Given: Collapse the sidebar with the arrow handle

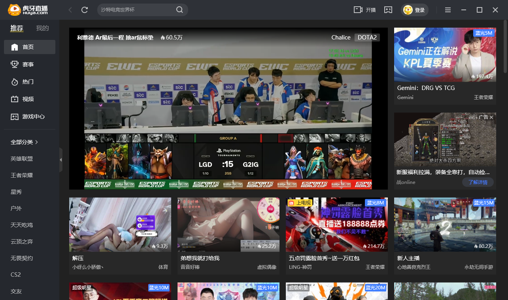Looking at the screenshot, I should coord(61,160).
